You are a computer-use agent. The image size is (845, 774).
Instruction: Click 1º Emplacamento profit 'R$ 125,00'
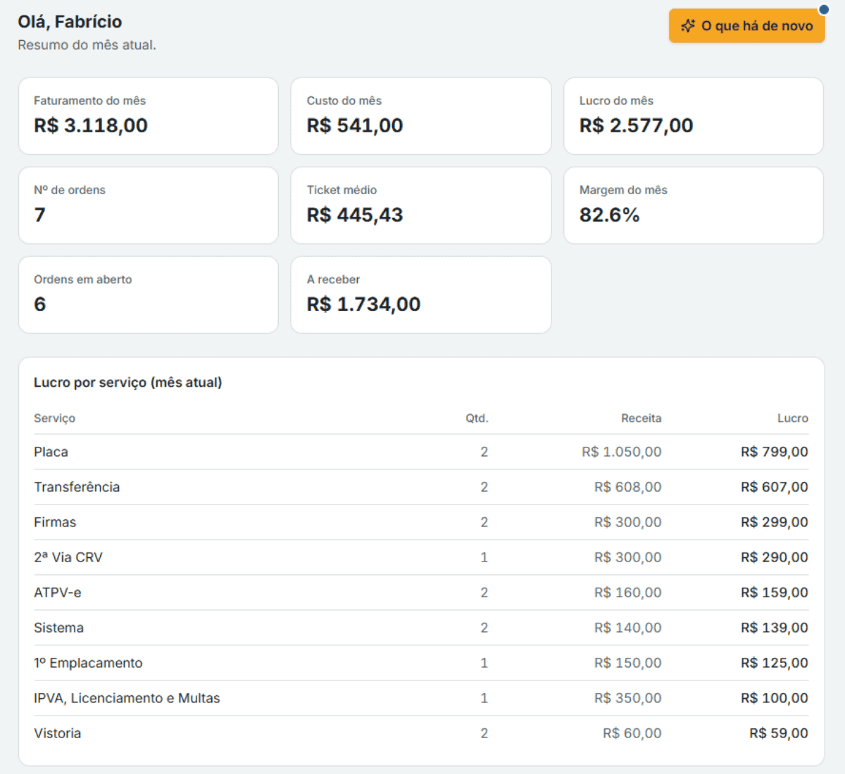pyautogui.click(x=775, y=663)
